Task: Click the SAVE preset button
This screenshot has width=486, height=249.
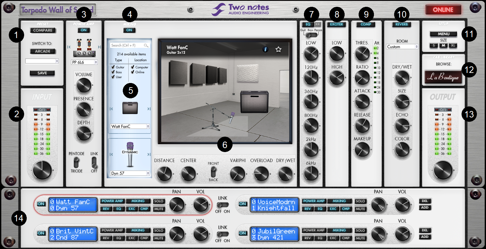Action: (42, 73)
